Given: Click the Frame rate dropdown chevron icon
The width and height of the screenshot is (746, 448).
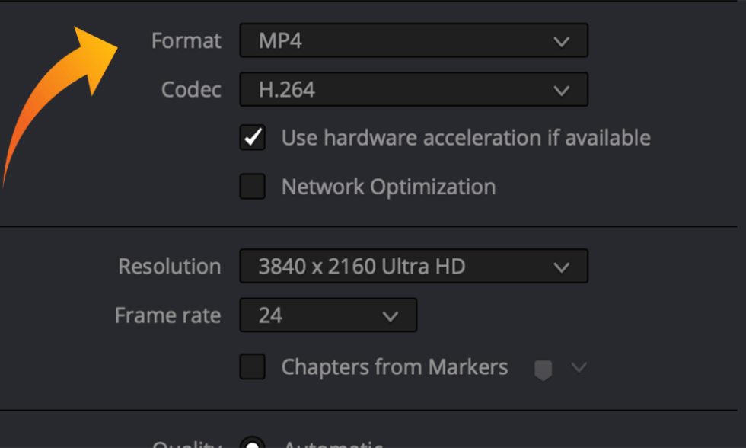Looking at the screenshot, I should pos(391,315).
